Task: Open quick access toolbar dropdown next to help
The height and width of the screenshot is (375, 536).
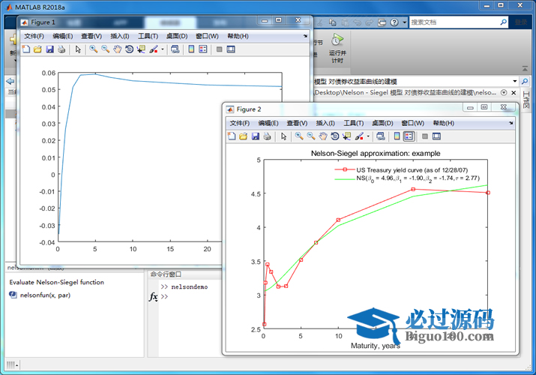Action: coord(404,22)
